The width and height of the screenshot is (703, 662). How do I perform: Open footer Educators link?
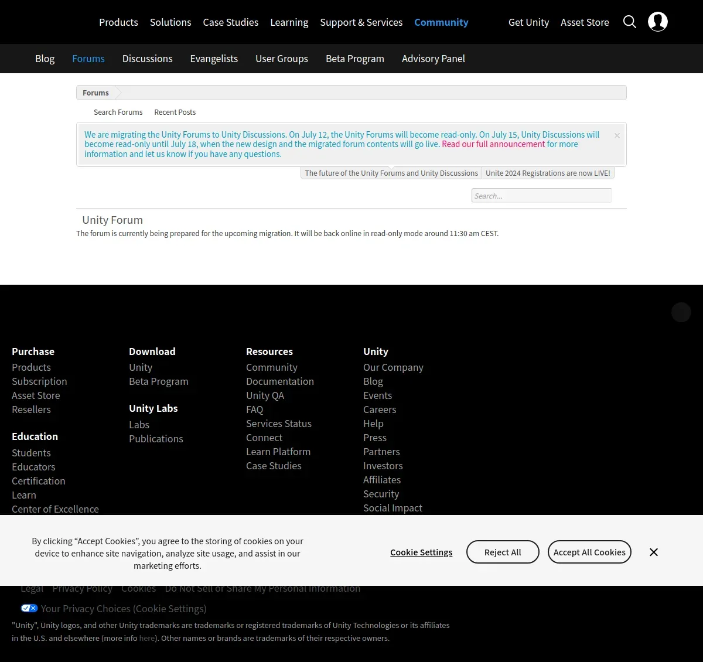pyautogui.click(x=33, y=467)
